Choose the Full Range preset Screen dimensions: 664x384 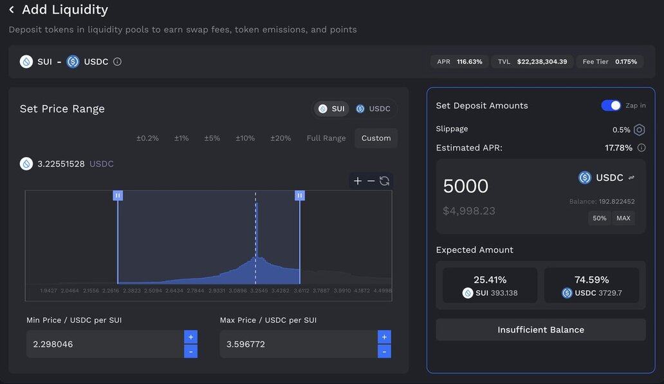click(x=326, y=138)
